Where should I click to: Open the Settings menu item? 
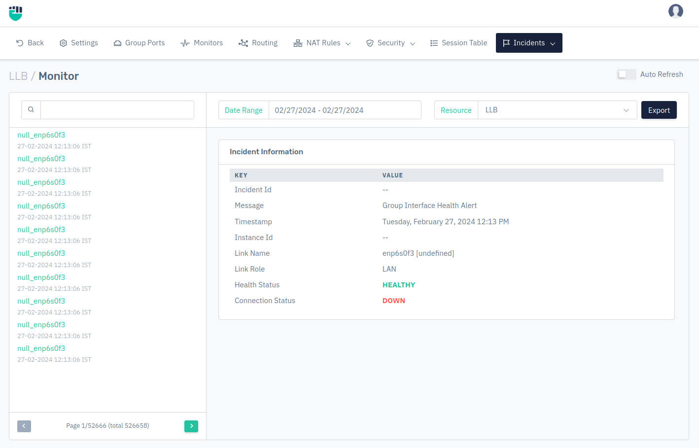tap(79, 43)
